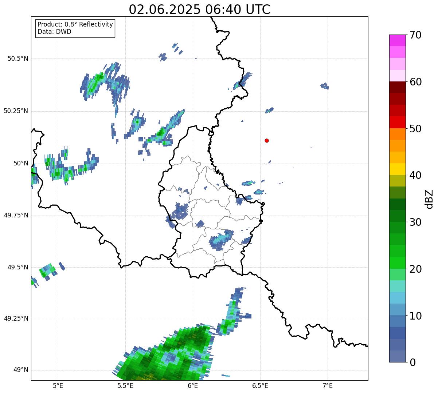The image size is (438, 393).
Task: Click the magenta top colorbar swatch
Action: click(397, 40)
